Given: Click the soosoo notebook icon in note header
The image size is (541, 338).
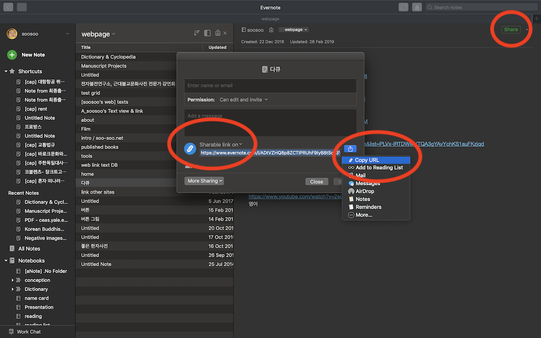Looking at the screenshot, I should click(244, 30).
